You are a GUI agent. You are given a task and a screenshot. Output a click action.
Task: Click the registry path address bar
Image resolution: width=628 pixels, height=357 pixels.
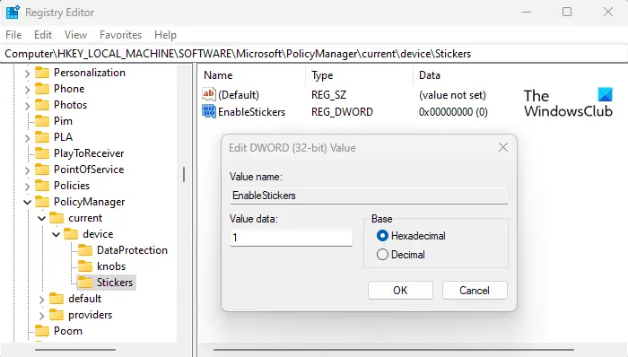(314, 54)
